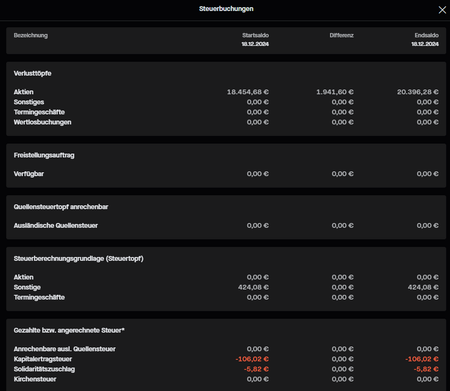Click the Endsaldo column header
The image size is (450, 391).
(x=427, y=35)
